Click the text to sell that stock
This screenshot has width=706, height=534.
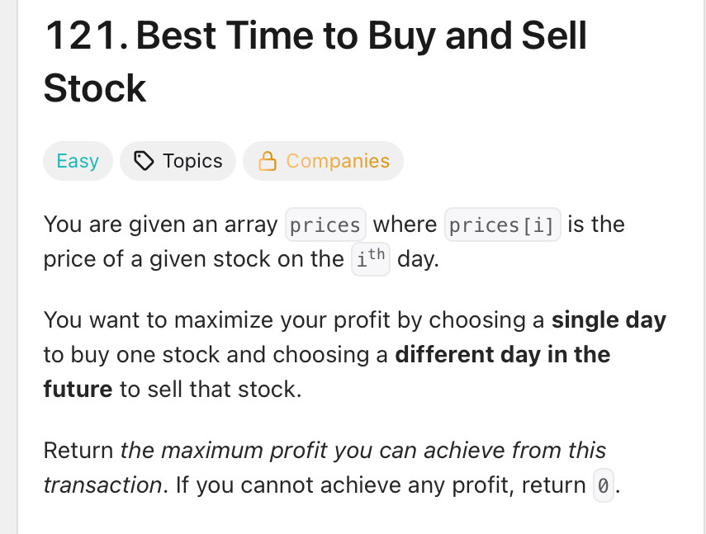pos(211,389)
